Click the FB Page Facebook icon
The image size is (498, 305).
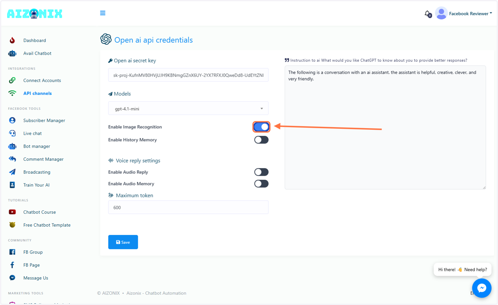pyautogui.click(x=12, y=265)
